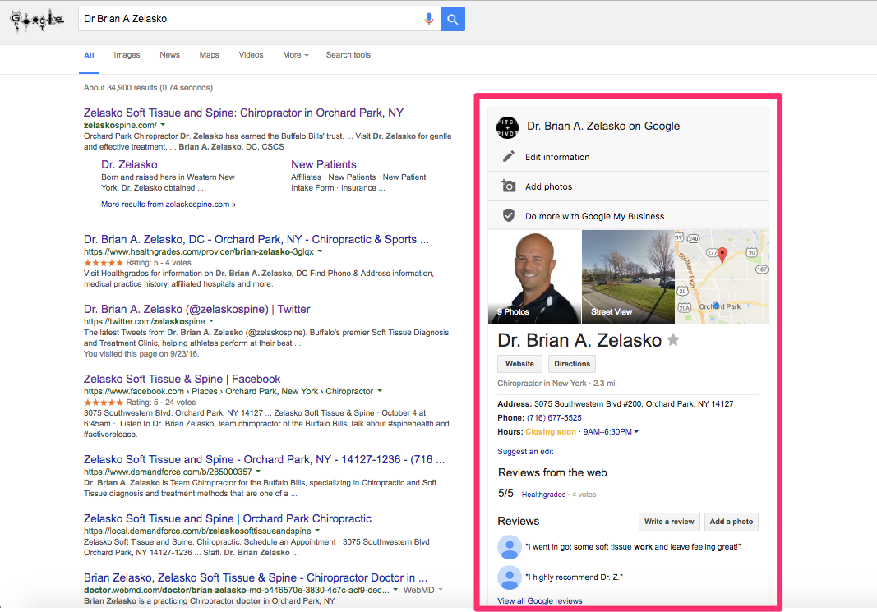The height and width of the screenshot is (612, 877).
Task: Call phone number (716) 677-5525
Action: click(x=554, y=418)
